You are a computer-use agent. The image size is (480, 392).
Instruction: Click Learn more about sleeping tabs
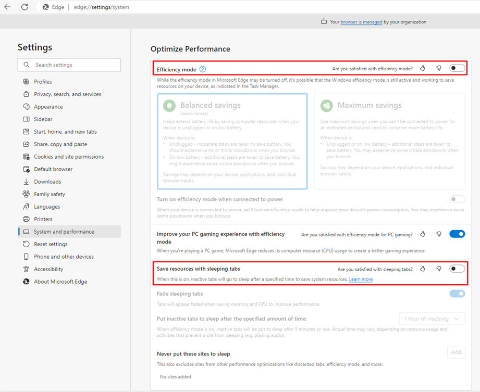click(361, 279)
